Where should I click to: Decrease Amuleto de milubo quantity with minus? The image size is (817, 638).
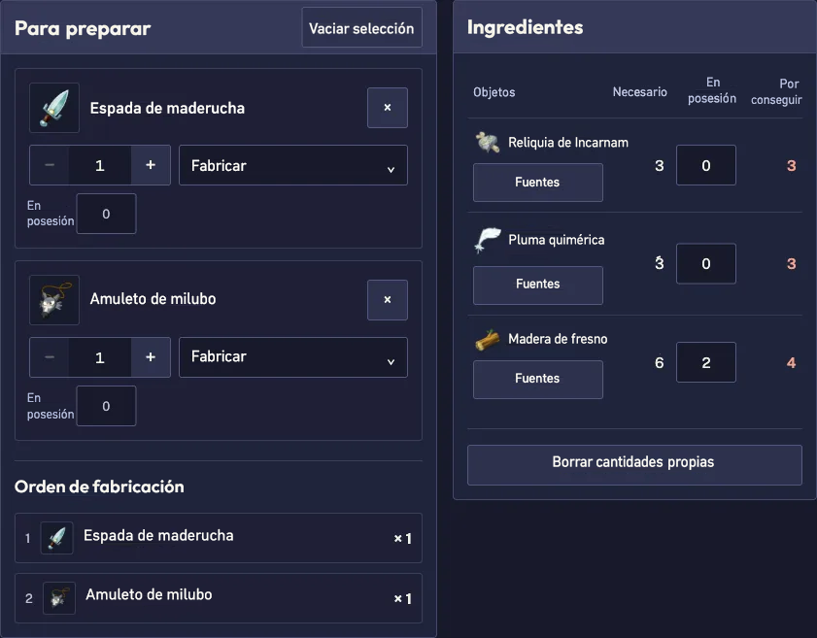click(x=50, y=357)
